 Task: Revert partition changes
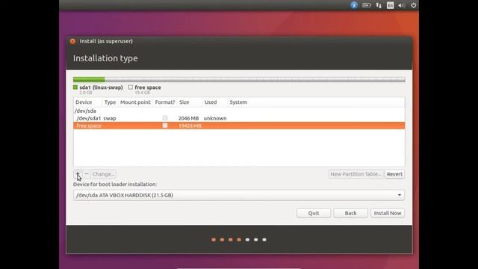coord(394,174)
